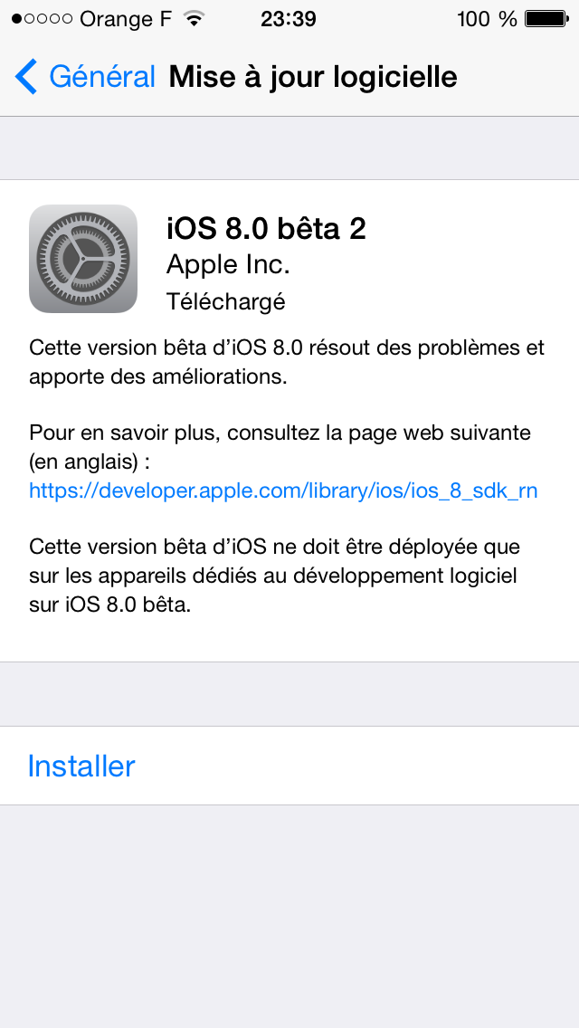Open the developer.apple.com release notes link
Viewport: 579px width, 1028px height.
point(283,491)
